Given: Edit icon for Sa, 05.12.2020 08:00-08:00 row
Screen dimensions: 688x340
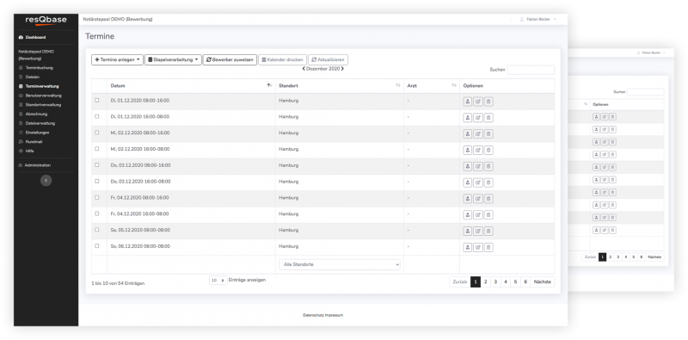Looking at the screenshot, I should point(478,231).
